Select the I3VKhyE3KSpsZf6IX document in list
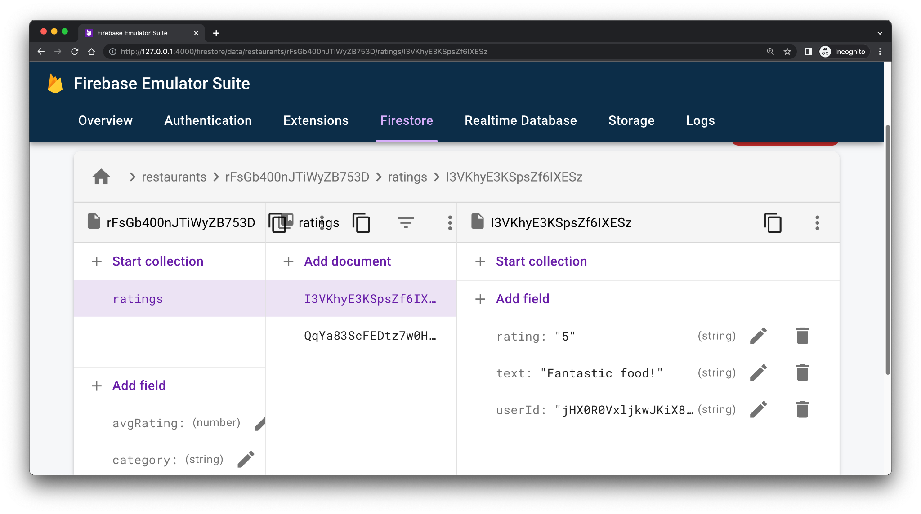The image size is (921, 514). click(x=369, y=298)
